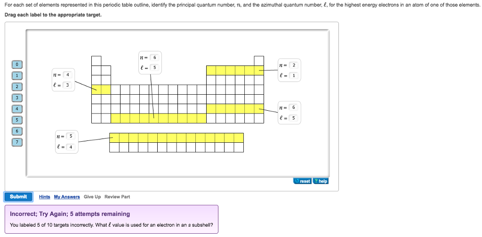The image size is (482, 237).
Task: Pick the draggable label tile 0
Action: [17, 65]
